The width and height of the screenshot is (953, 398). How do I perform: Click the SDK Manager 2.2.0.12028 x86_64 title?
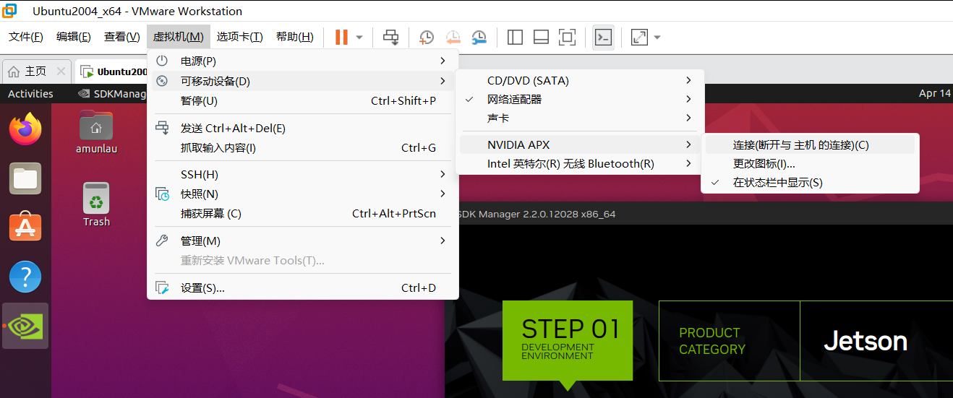coord(537,214)
